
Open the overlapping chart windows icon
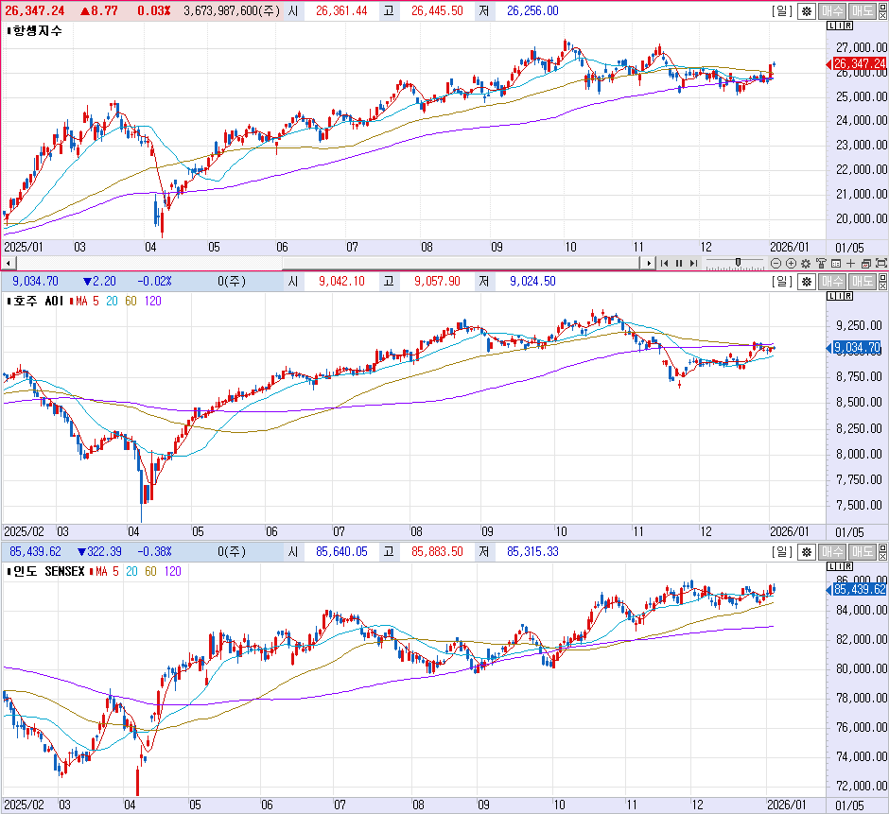tap(865, 263)
